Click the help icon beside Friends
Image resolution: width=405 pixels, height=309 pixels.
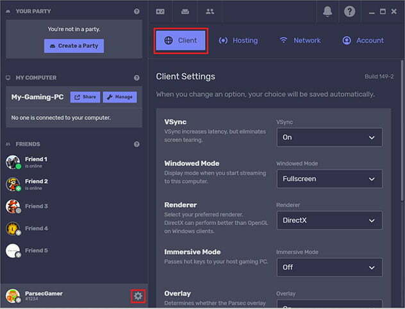click(x=136, y=144)
